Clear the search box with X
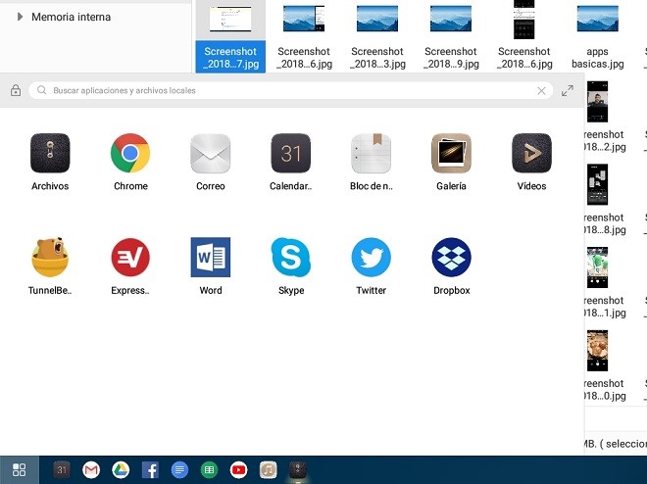647x484 pixels. click(x=541, y=91)
